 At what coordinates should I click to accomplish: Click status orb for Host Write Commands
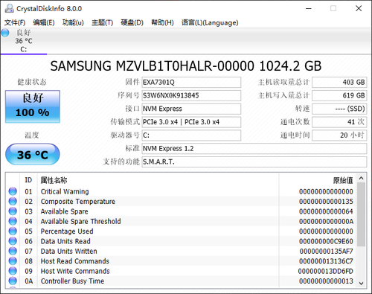13,271
